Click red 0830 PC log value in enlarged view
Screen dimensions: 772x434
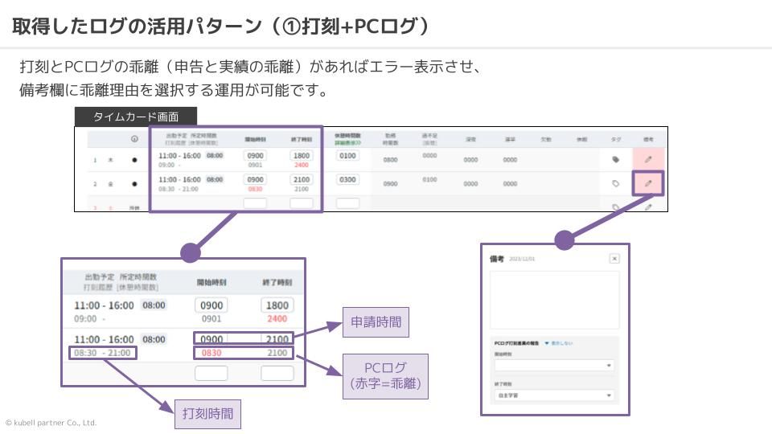click(x=211, y=353)
